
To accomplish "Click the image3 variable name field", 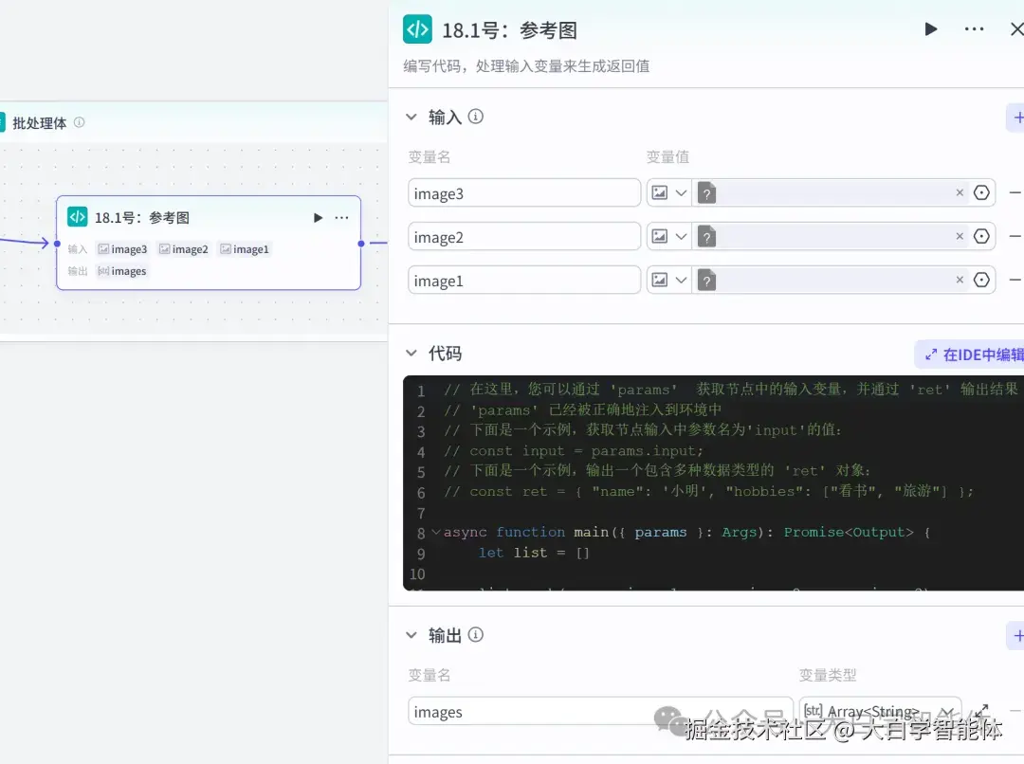I will pyautogui.click(x=523, y=192).
